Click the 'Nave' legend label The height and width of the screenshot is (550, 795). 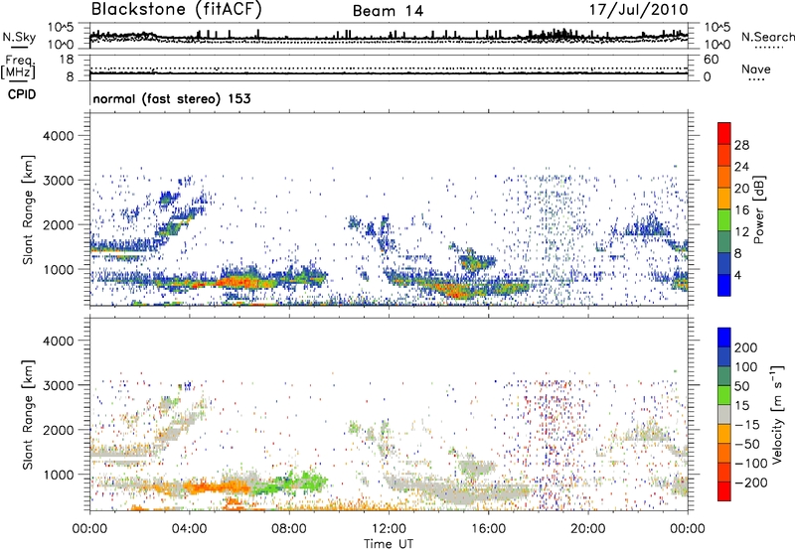click(x=756, y=69)
